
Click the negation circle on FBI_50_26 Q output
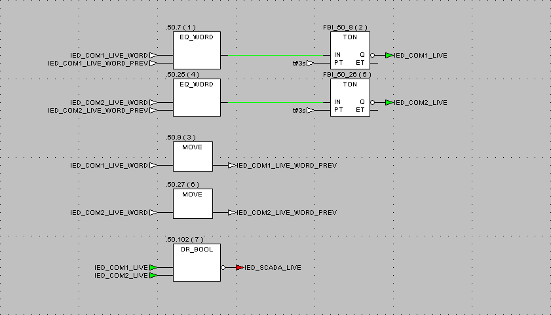(x=373, y=103)
